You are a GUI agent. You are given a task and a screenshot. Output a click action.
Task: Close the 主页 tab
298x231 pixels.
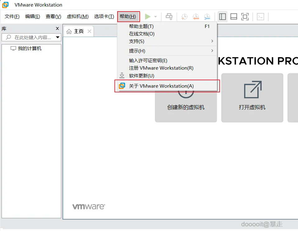89,31
